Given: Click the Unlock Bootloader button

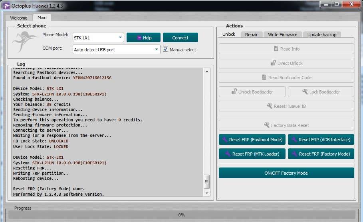Looking at the screenshot, I should tap(252, 92).
